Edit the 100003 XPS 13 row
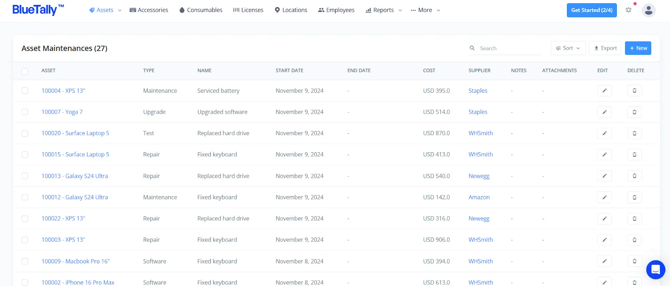Viewport: 670px width, 286px height. tap(604, 240)
